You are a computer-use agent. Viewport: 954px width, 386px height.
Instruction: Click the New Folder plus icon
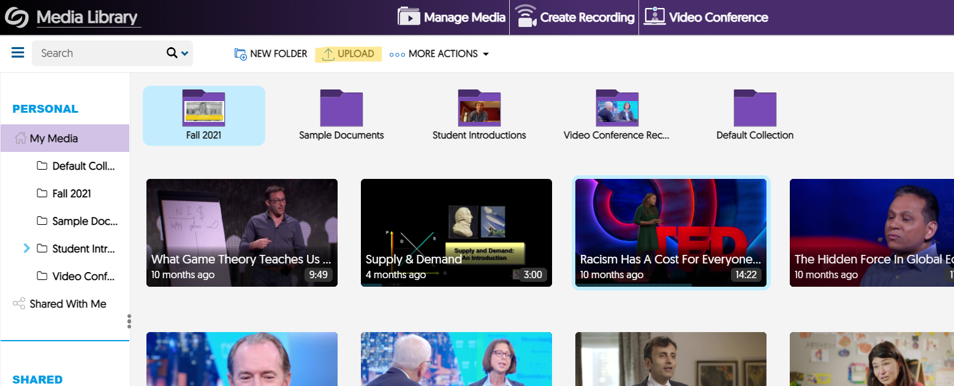(x=241, y=54)
